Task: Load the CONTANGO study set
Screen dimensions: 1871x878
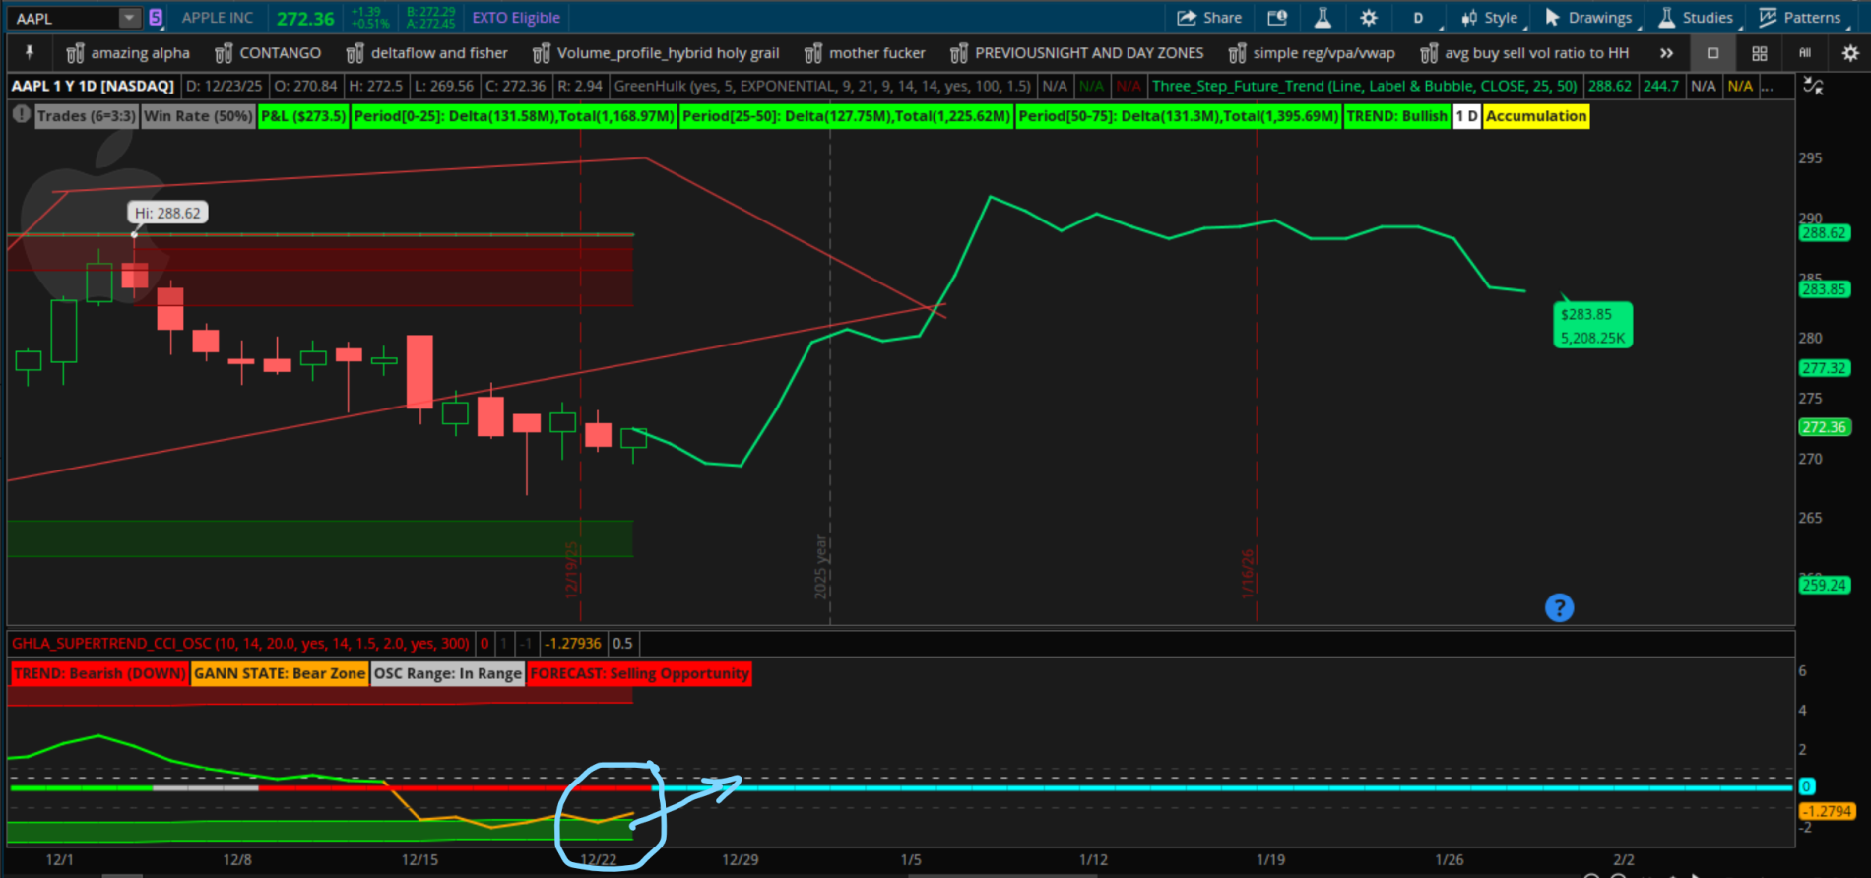Action: click(x=269, y=53)
